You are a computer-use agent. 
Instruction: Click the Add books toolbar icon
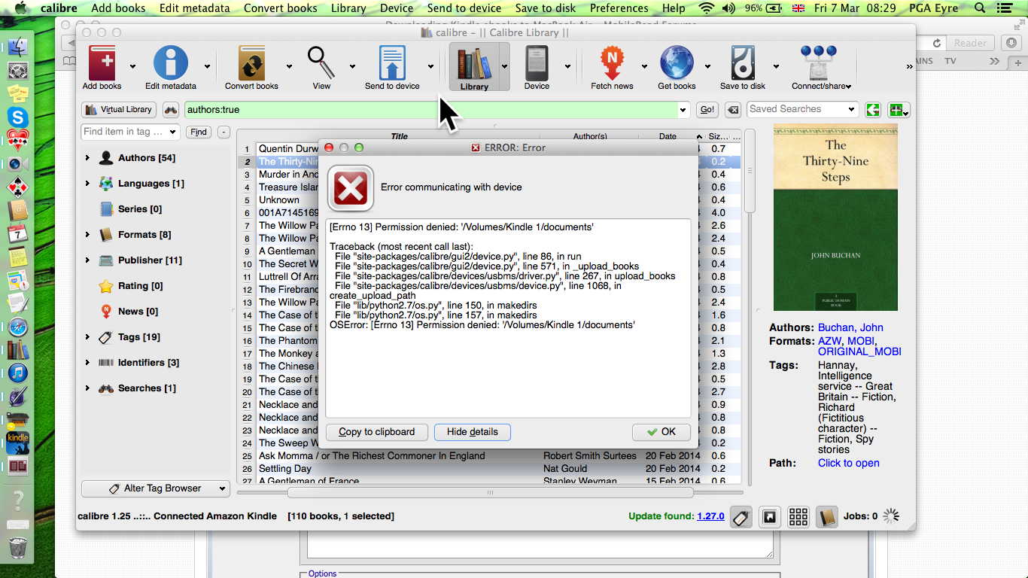click(x=102, y=64)
